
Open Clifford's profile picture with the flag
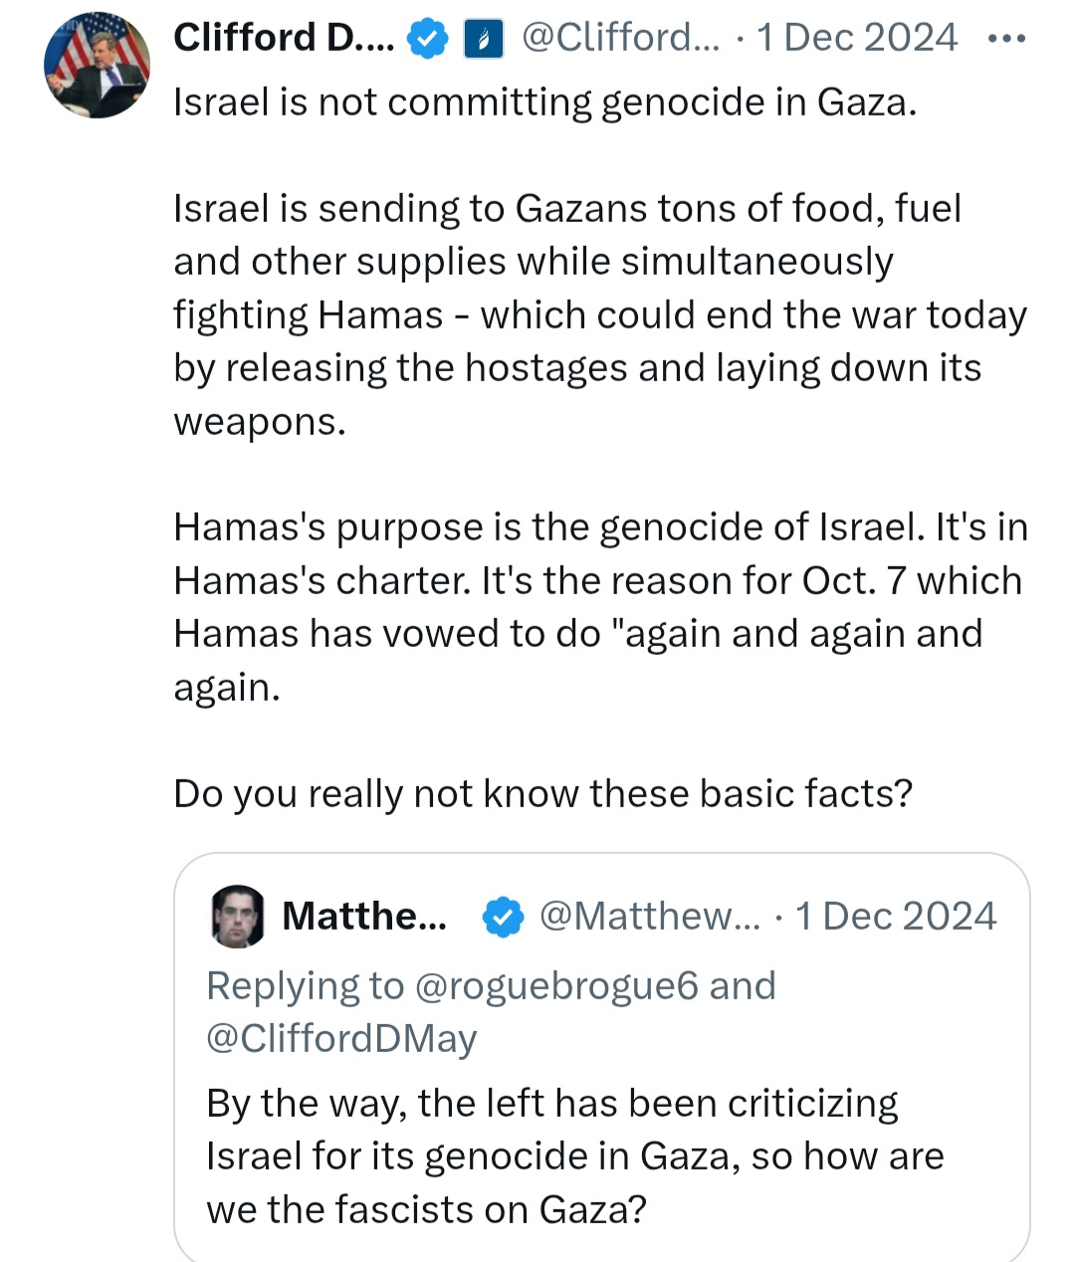97,66
